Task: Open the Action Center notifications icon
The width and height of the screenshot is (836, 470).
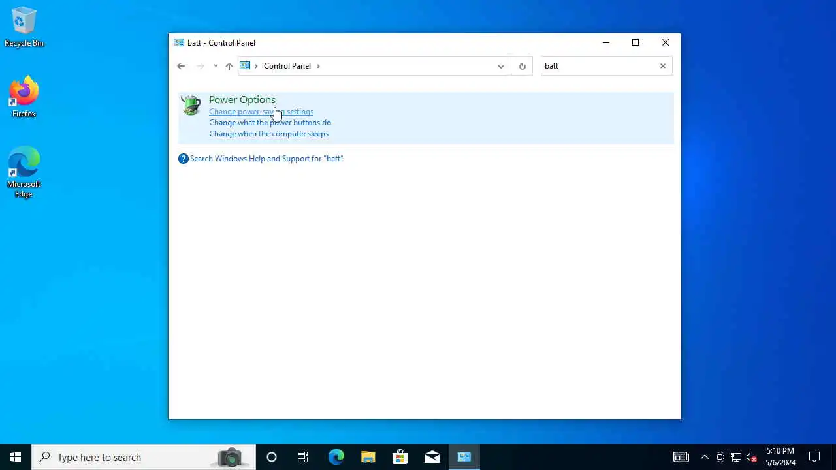Action: click(814, 457)
